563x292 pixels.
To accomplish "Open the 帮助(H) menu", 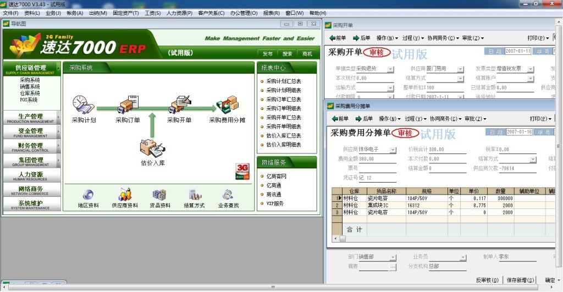I will [318, 13].
